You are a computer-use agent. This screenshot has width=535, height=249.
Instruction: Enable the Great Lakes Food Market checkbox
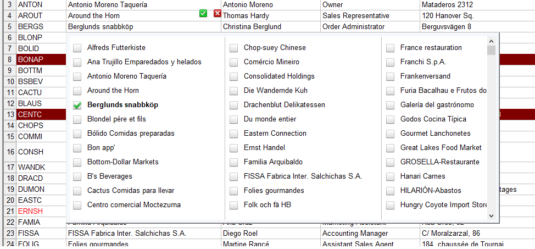[391, 148]
